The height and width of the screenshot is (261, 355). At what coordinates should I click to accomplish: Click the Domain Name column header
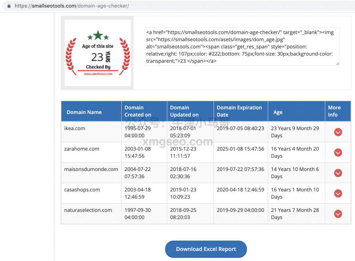click(91, 111)
